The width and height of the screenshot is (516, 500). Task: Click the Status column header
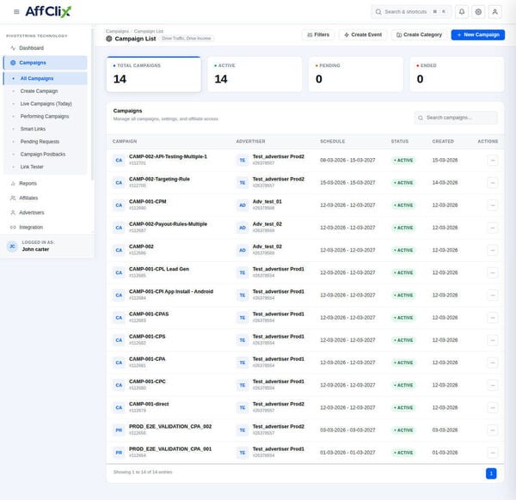click(400, 142)
